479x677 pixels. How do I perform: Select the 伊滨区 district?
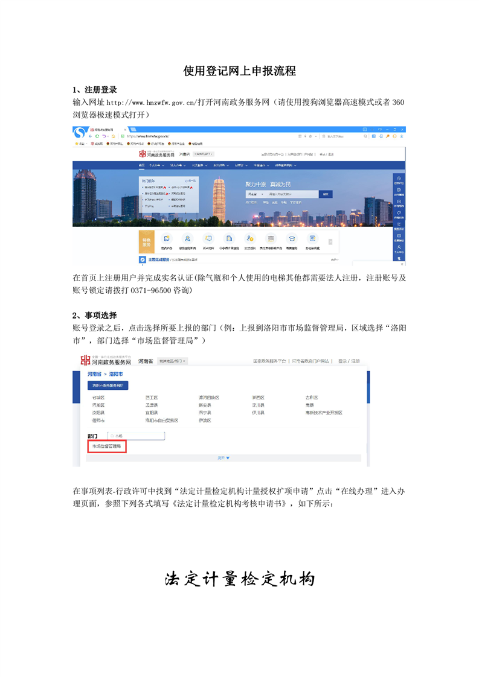pos(205,421)
